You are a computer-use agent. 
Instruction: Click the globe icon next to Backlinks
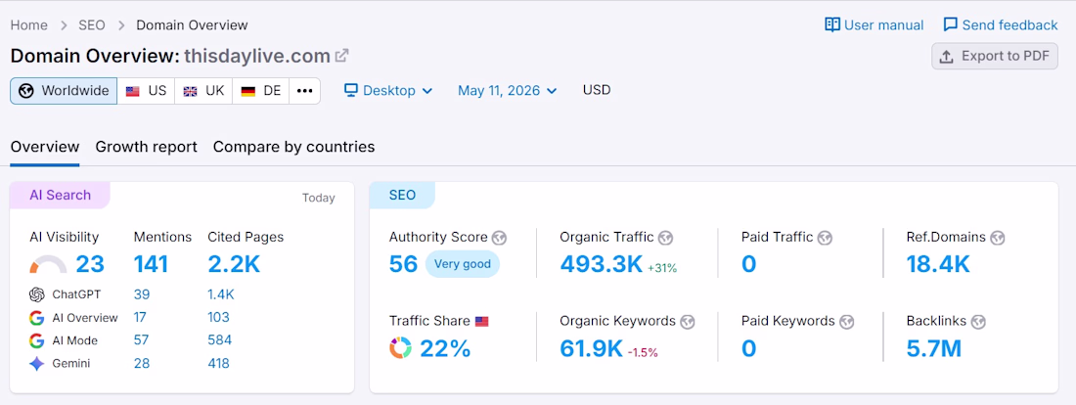[978, 321]
